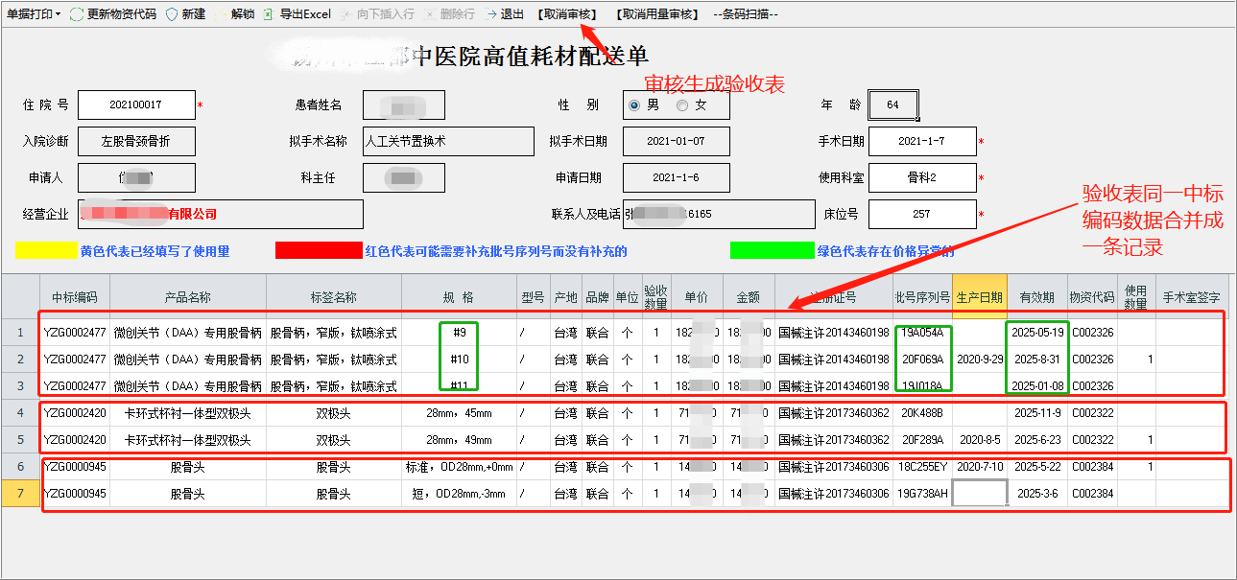
Task: Click the --条码扫描-- toolbar item
Action: (x=746, y=14)
